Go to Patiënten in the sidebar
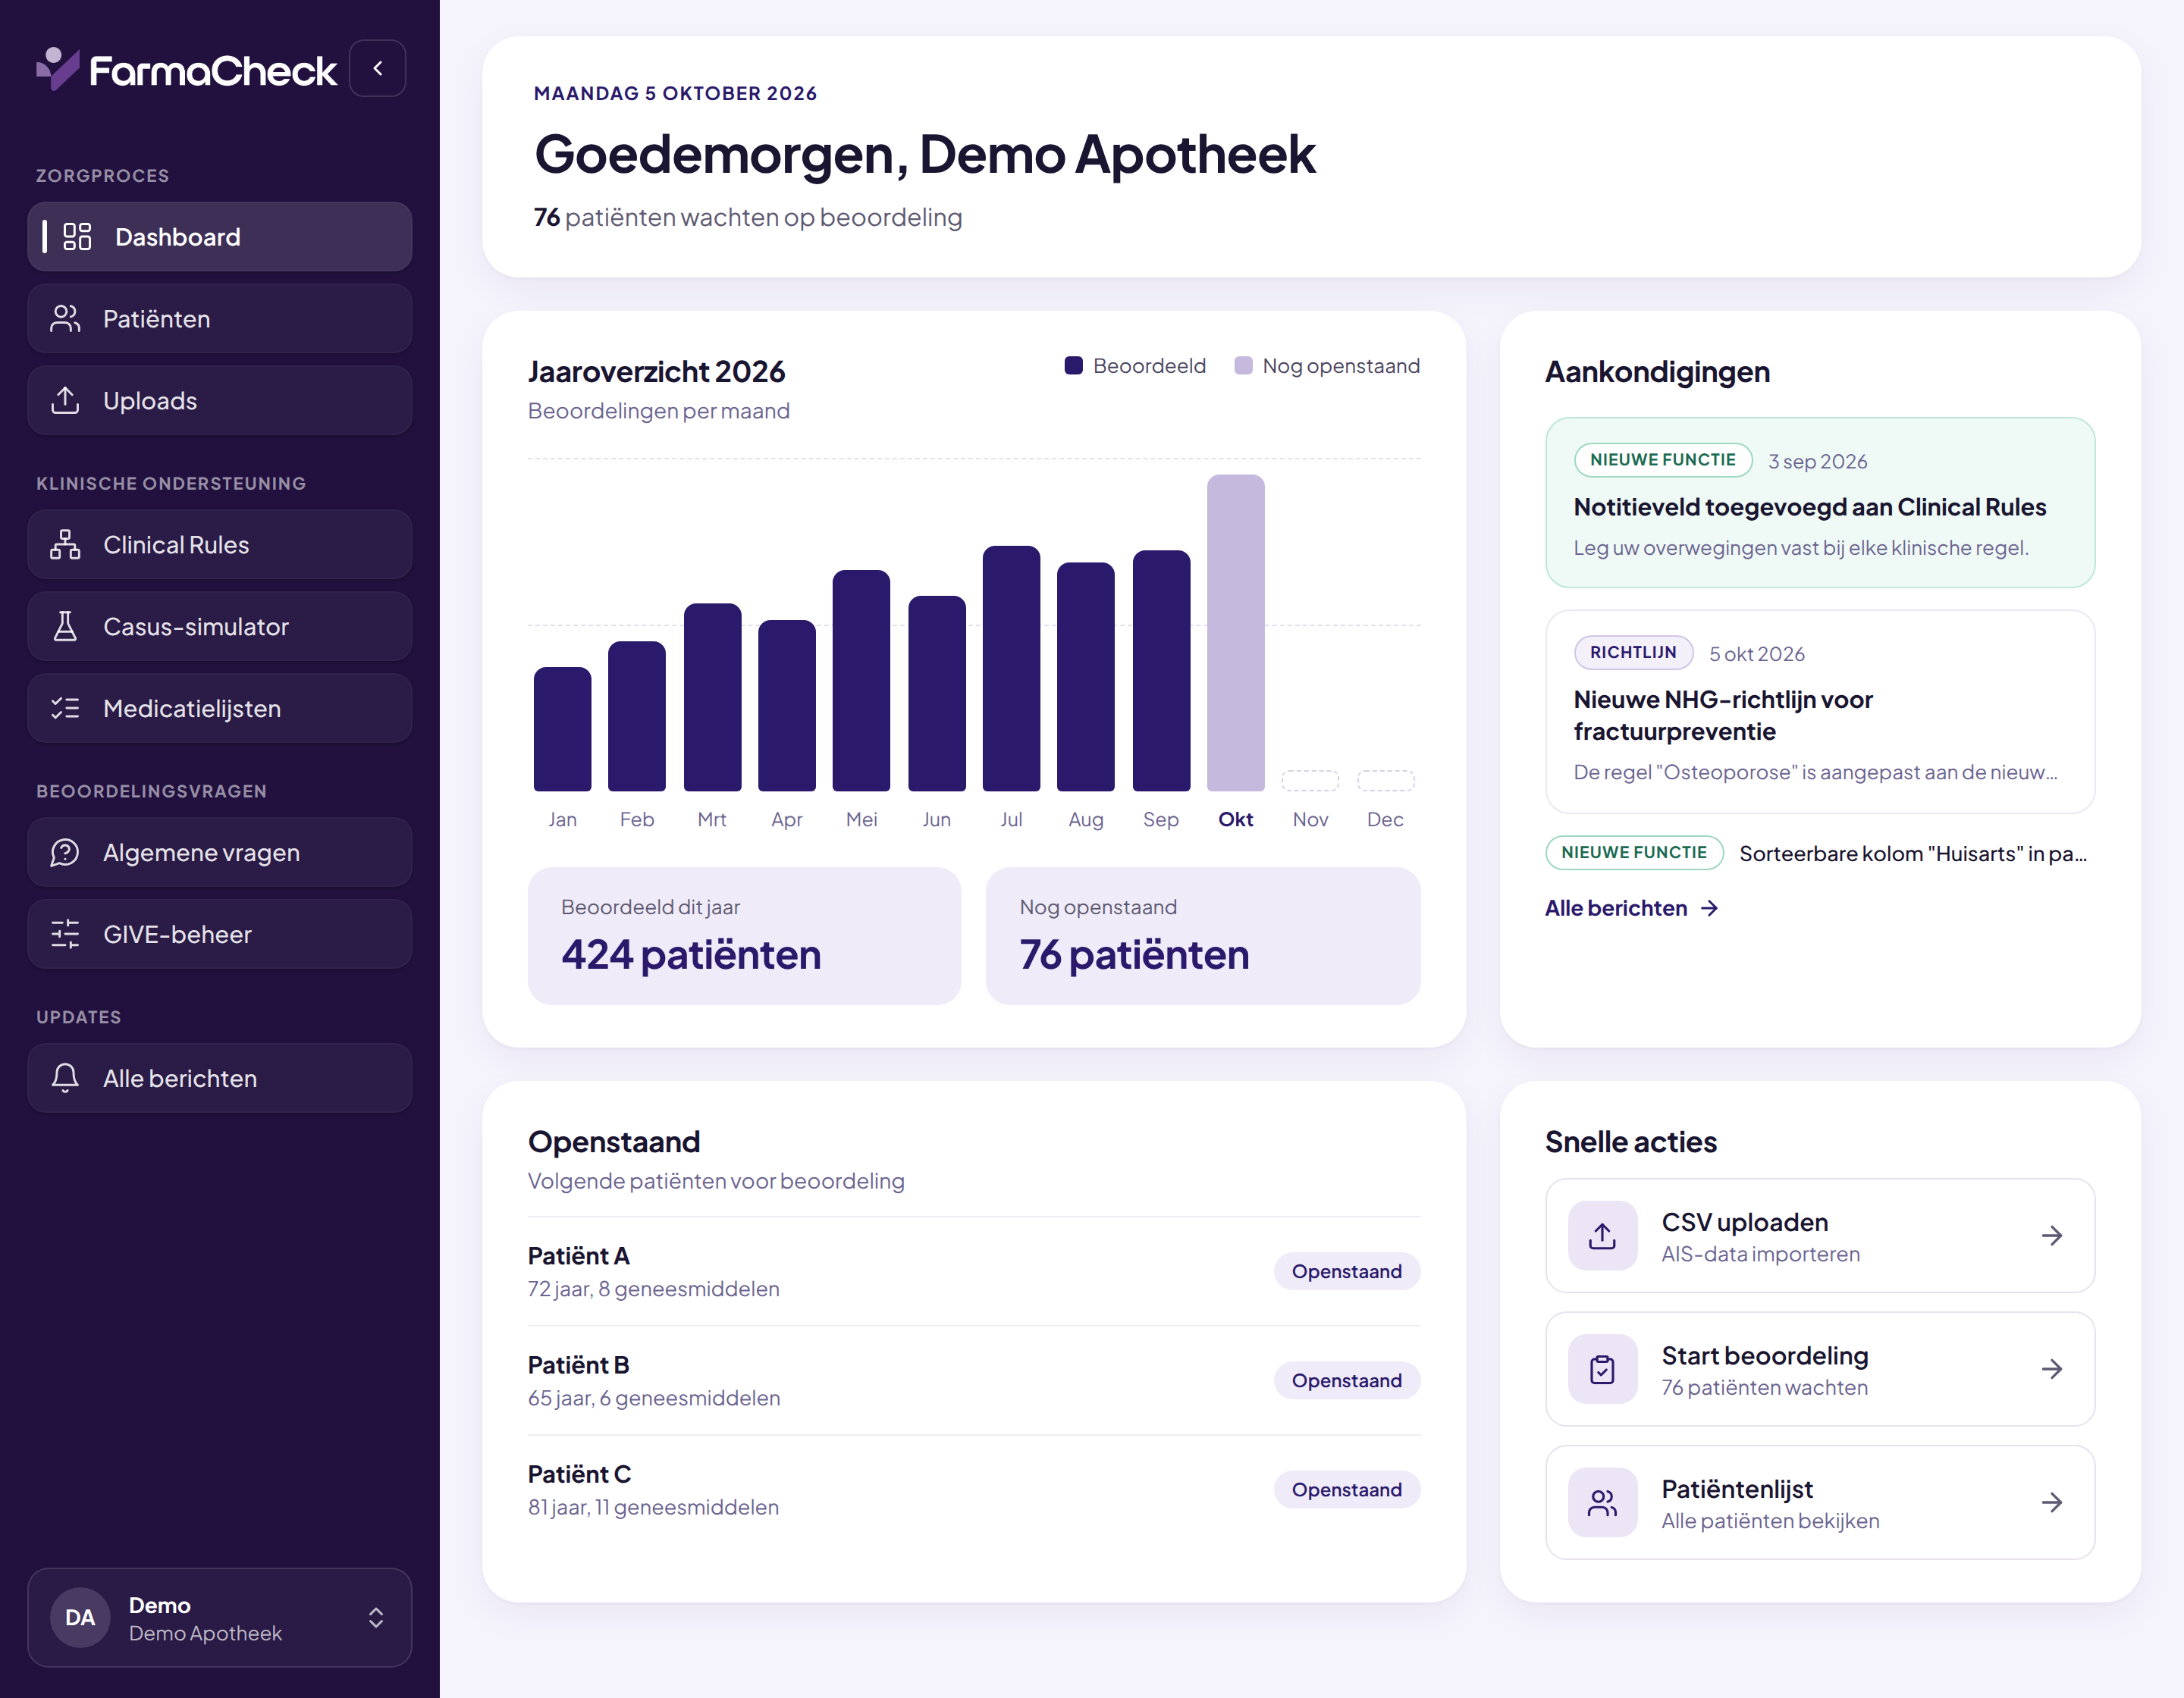The image size is (2184, 1698). [x=220, y=319]
